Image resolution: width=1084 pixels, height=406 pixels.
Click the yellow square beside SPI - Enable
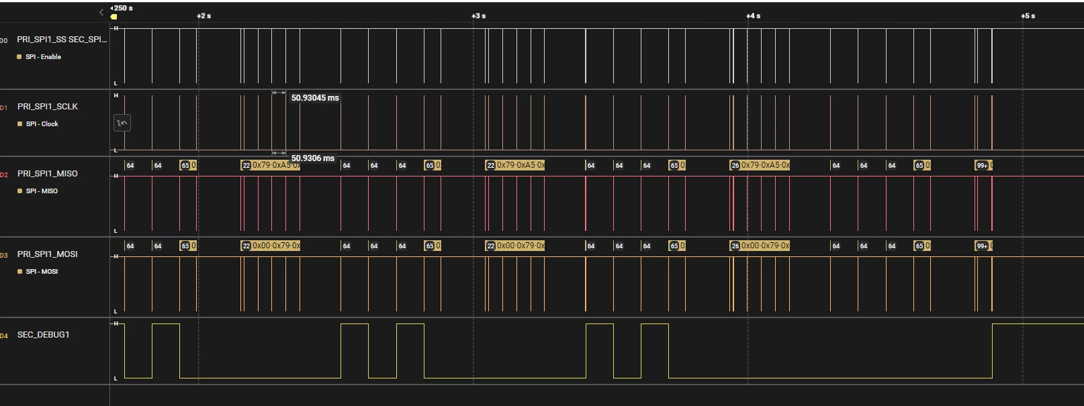click(x=19, y=57)
